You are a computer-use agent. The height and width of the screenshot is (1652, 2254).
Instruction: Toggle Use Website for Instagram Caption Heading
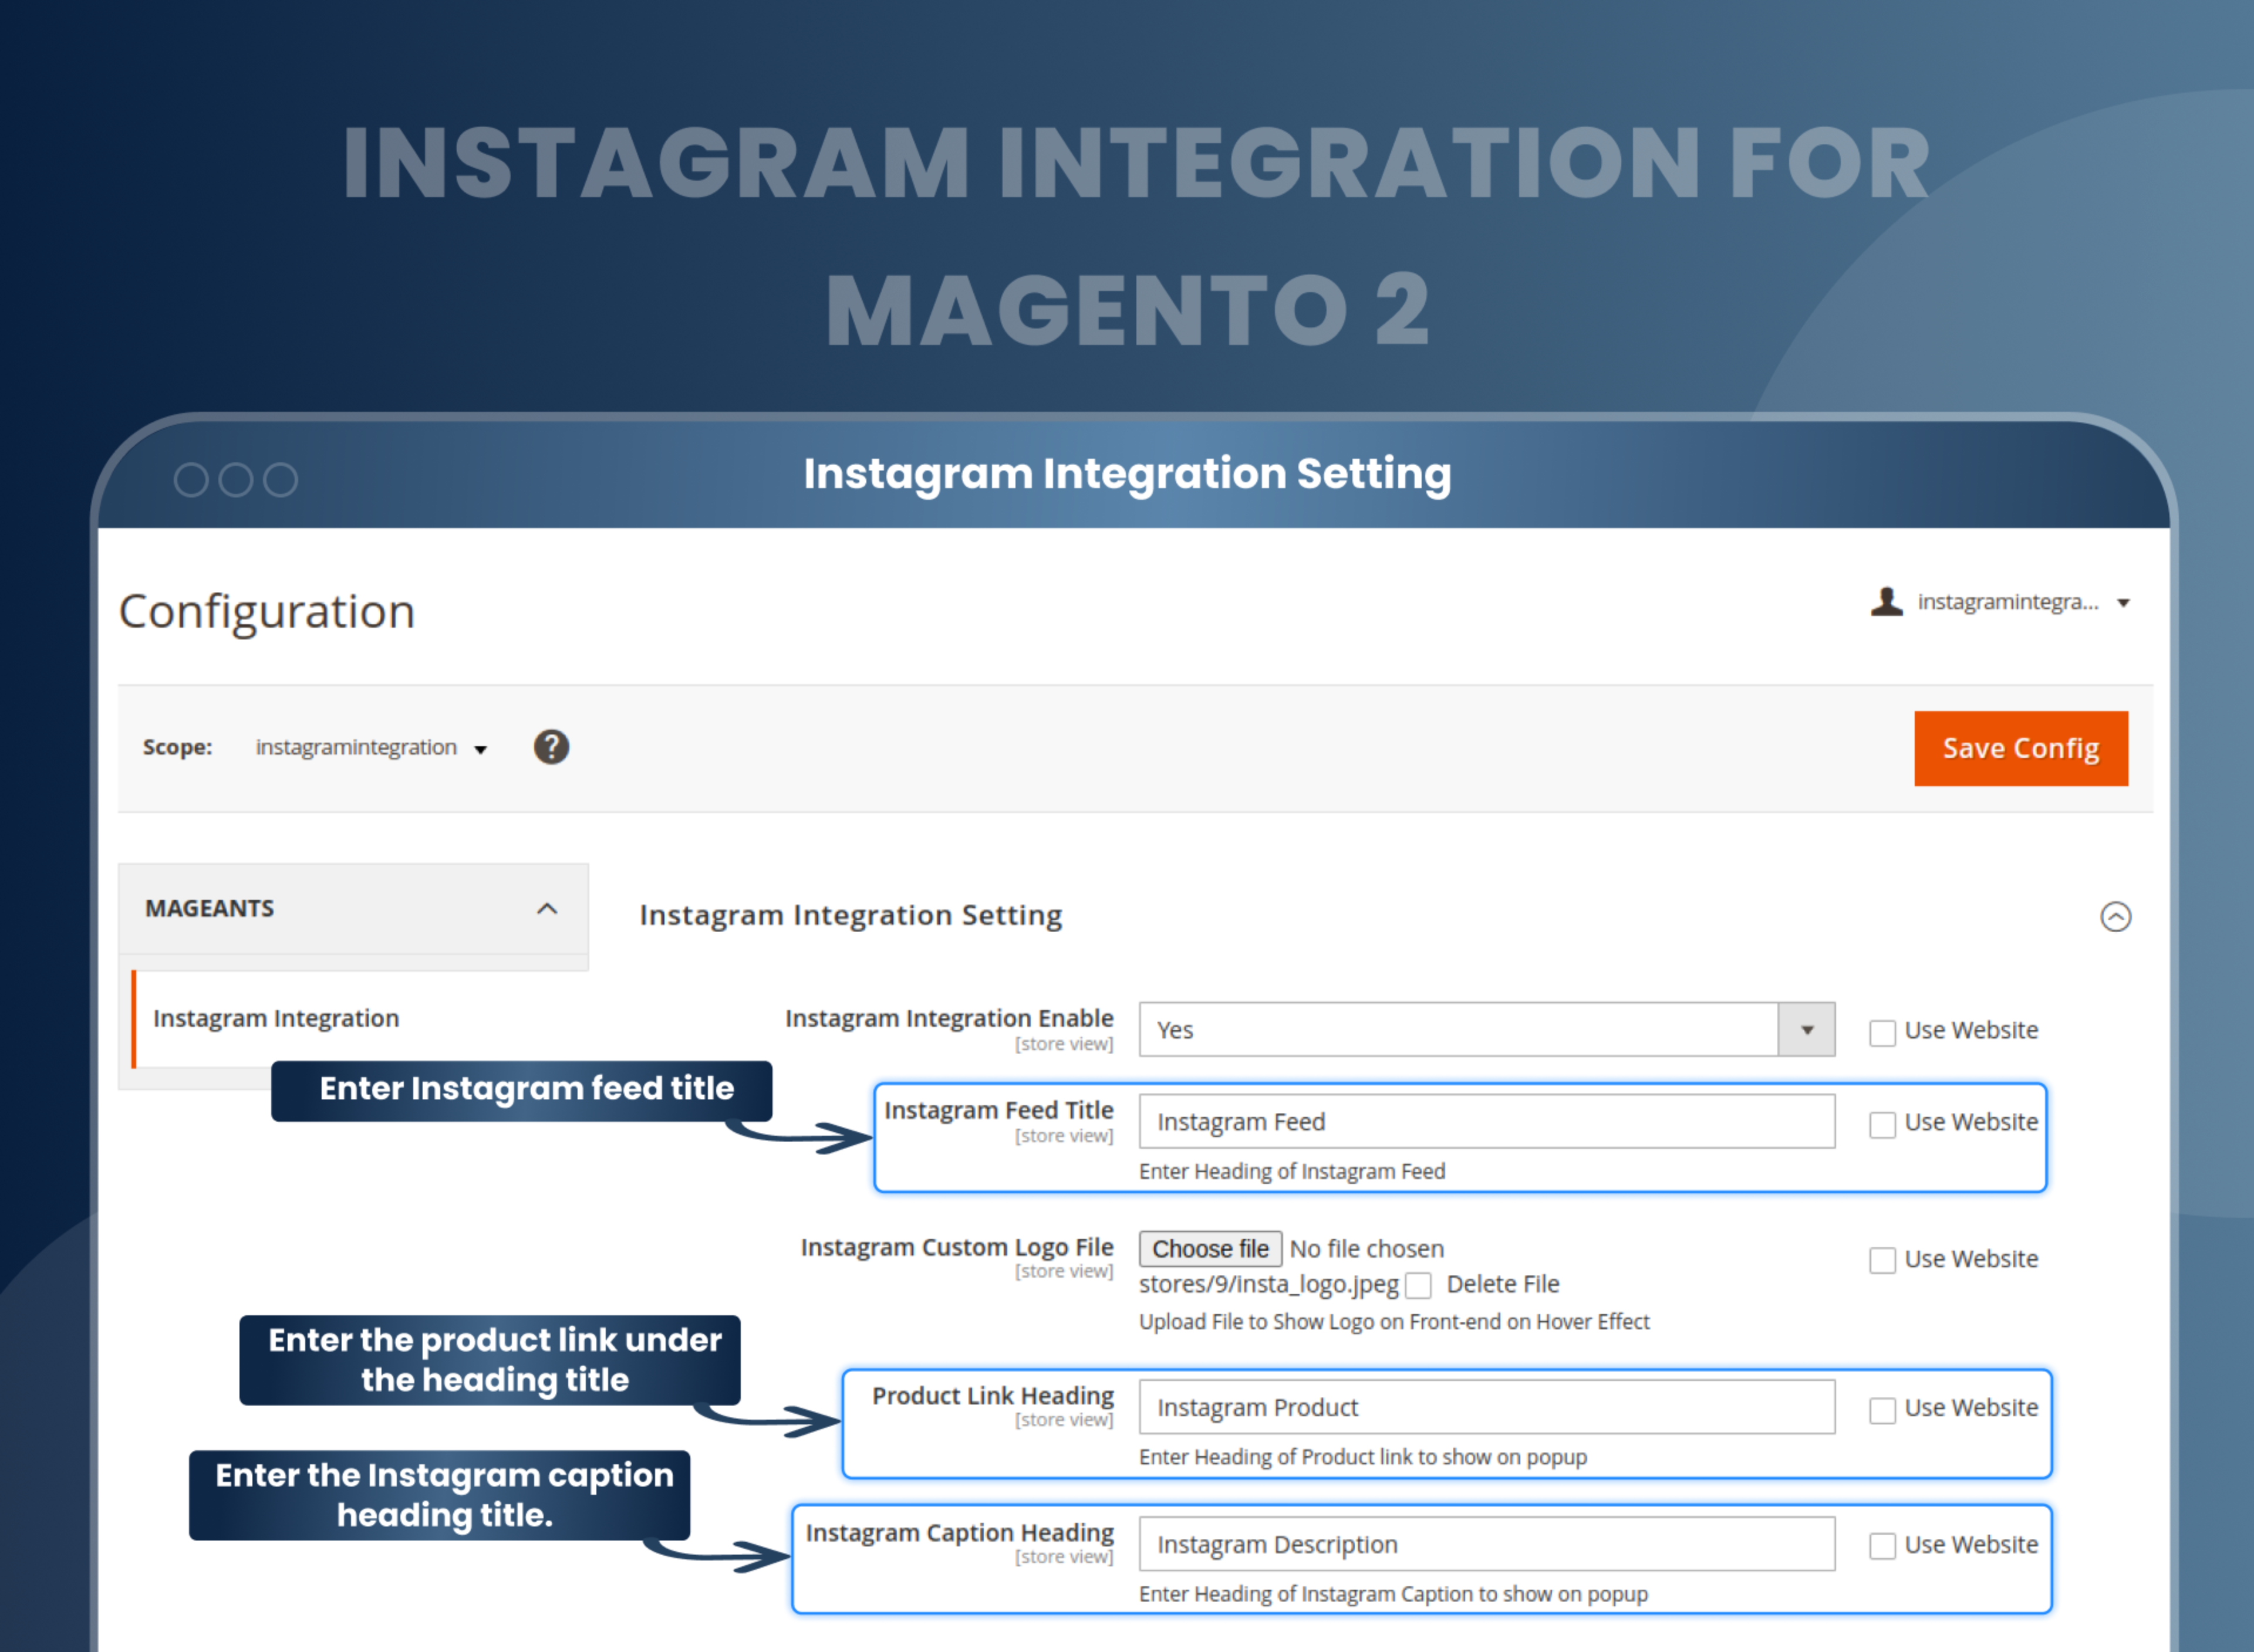1882,1546
